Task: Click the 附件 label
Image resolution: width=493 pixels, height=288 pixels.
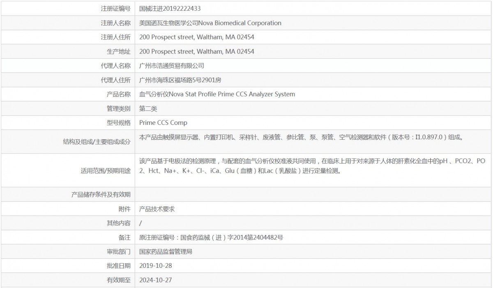Action: point(124,209)
